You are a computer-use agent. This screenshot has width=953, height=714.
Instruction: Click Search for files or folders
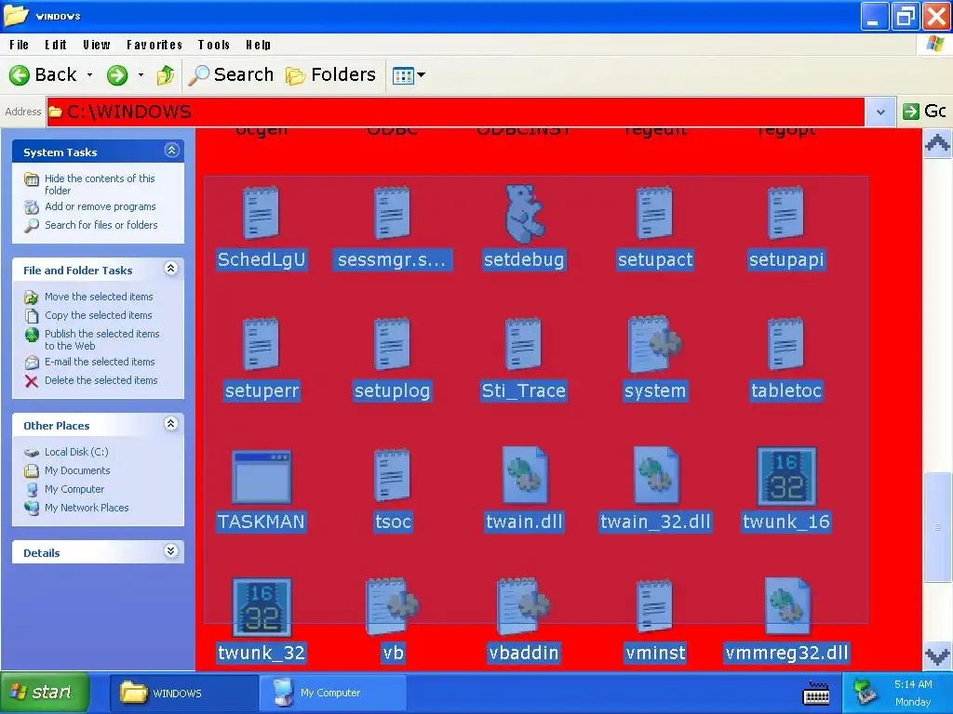click(x=101, y=225)
